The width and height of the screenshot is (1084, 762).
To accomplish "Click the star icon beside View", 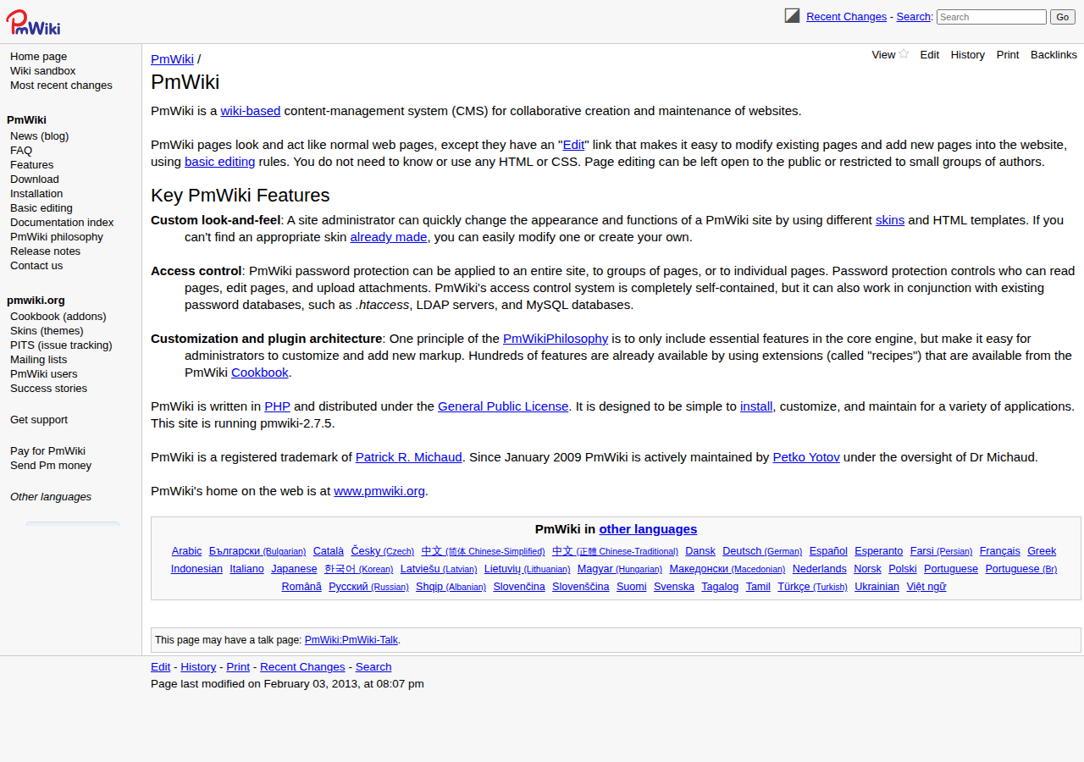I will (x=904, y=54).
